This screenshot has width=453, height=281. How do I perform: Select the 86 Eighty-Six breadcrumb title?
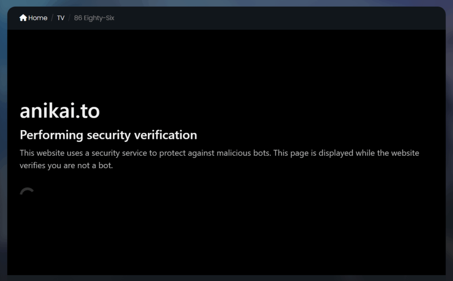pyautogui.click(x=94, y=18)
